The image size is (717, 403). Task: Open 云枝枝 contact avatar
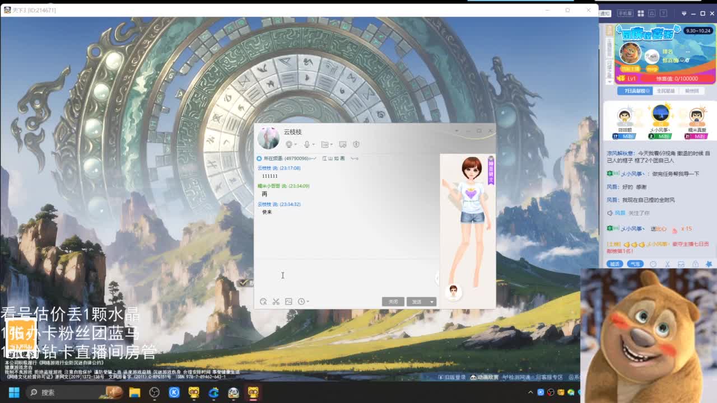[x=268, y=138]
